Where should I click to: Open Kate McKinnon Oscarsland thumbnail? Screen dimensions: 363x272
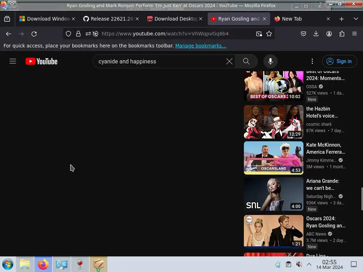click(274, 158)
